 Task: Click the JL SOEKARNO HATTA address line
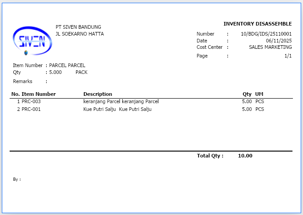pos(80,34)
